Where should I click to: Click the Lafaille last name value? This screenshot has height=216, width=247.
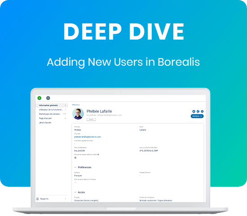[143, 130]
